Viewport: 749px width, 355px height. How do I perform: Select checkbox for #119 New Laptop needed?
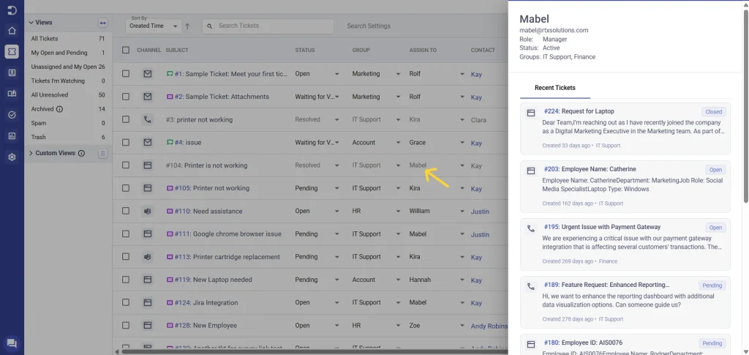click(x=126, y=280)
